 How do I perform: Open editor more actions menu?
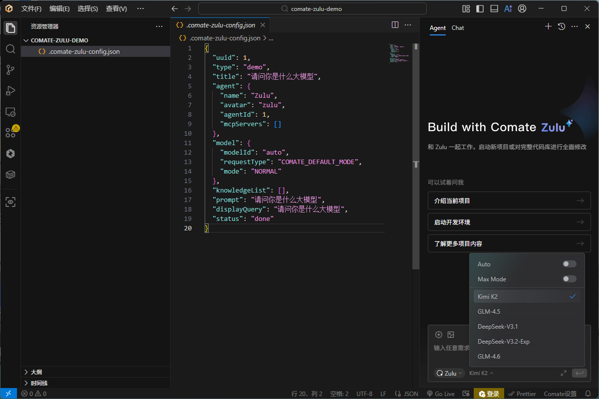pos(408,25)
